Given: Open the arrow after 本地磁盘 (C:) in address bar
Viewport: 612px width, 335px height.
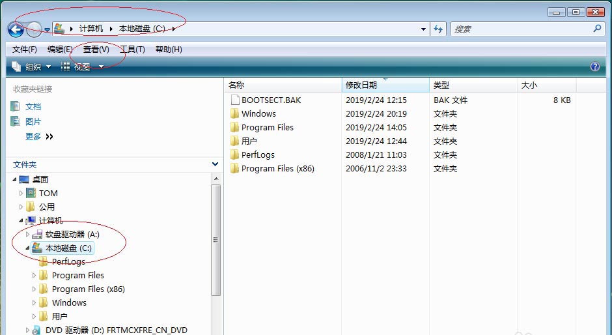Looking at the screenshot, I should 173,29.
